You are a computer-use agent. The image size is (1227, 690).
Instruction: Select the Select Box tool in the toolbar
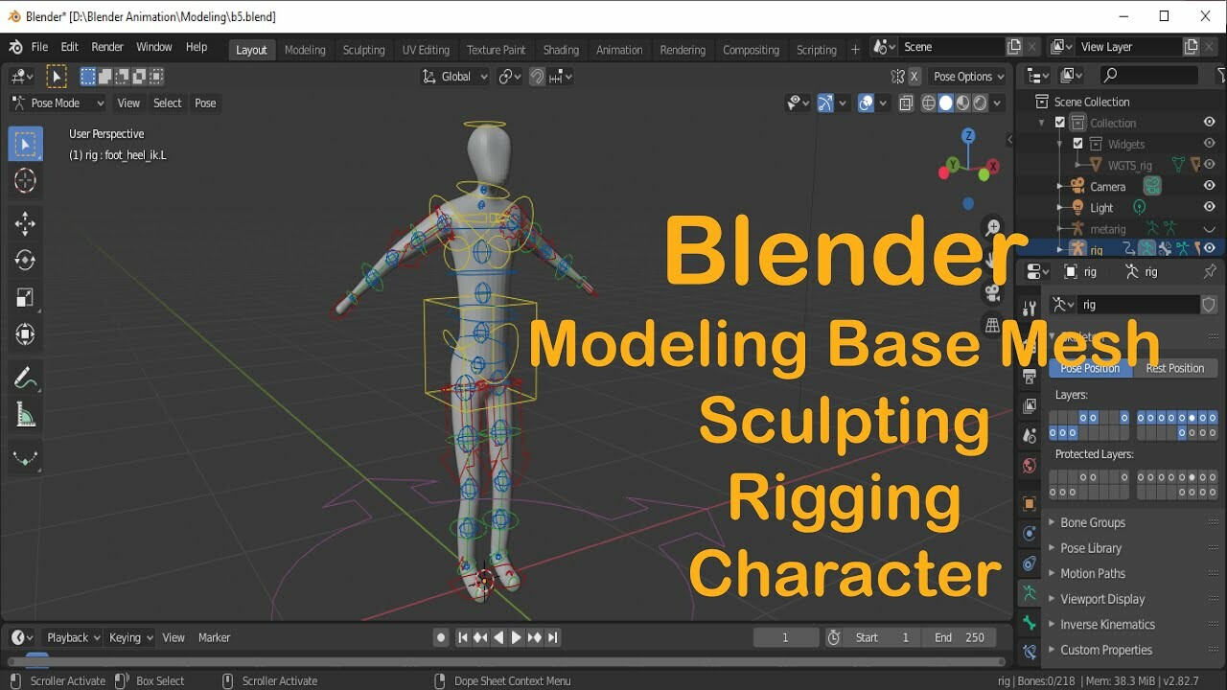(26, 145)
